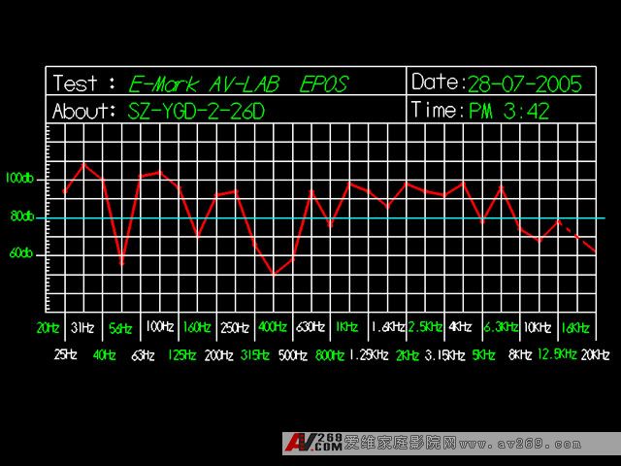Click the 100Hz frequency label
The width and height of the screenshot is (621, 466).
pyautogui.click(x=159, y=326)
